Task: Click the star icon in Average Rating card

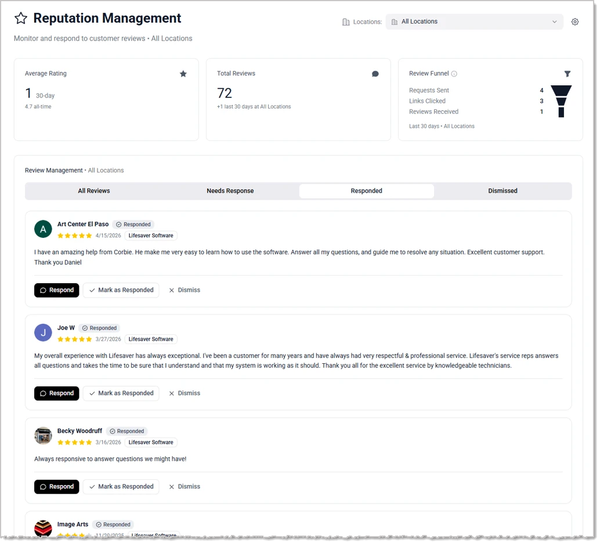Action: 184,74
